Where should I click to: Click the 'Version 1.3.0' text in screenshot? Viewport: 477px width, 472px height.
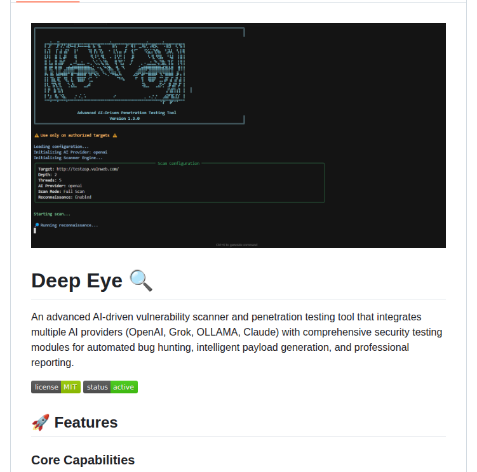(124, 119)
